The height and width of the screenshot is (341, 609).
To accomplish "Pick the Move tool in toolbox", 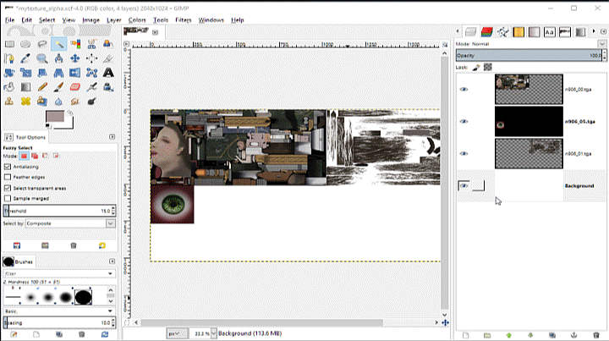I will click(76, 58).
